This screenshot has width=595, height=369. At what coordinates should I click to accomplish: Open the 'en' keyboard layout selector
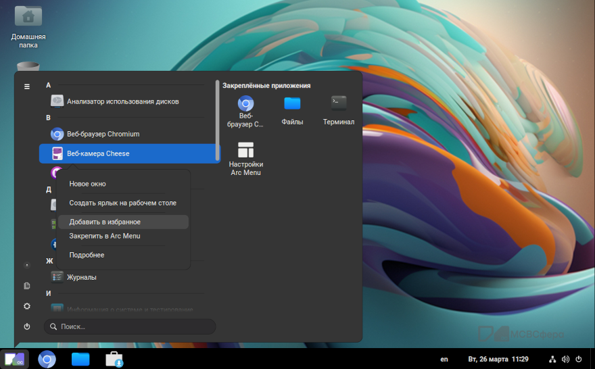444,359
